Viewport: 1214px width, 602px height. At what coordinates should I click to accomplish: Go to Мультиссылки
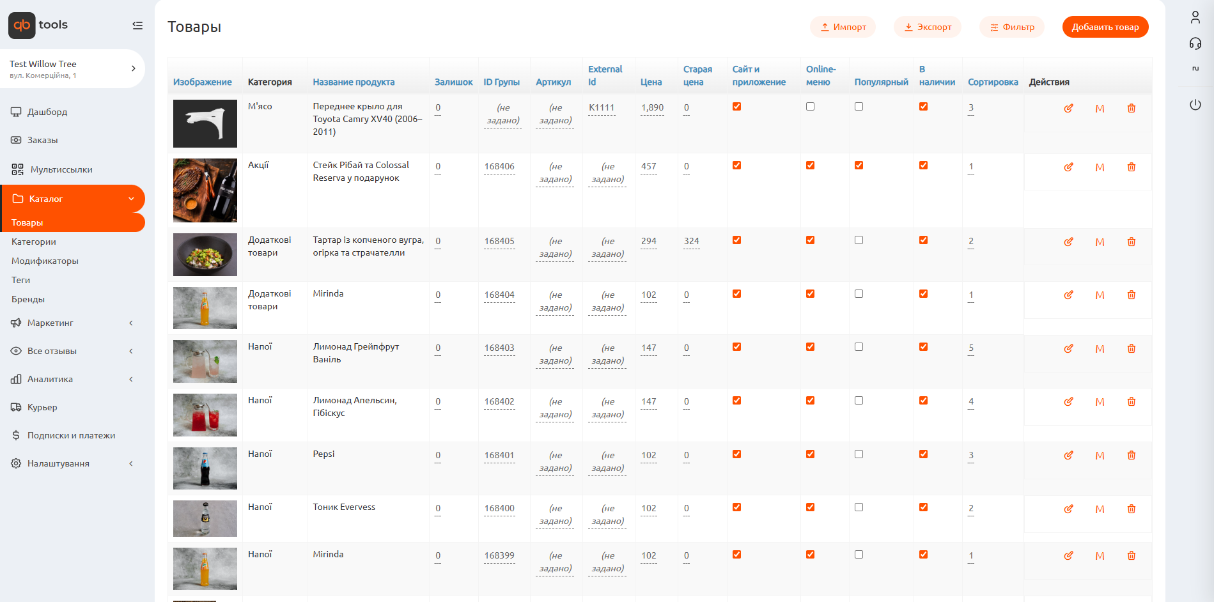click(61, 170)
